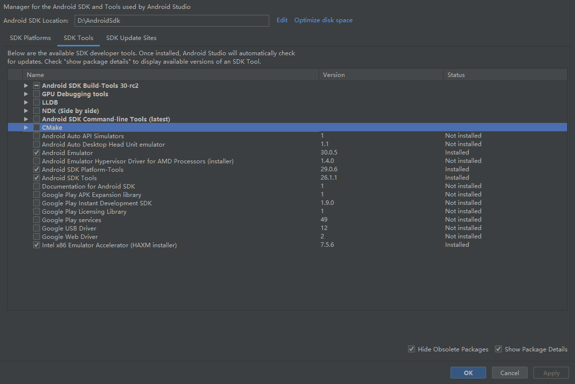Click version 26.1.1 cell

329,178
